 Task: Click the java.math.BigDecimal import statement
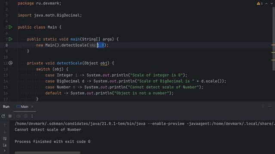tap(50, 15)
